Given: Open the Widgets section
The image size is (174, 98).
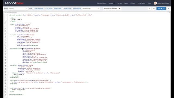Looking at the screenshot, I should click(133, 3).
